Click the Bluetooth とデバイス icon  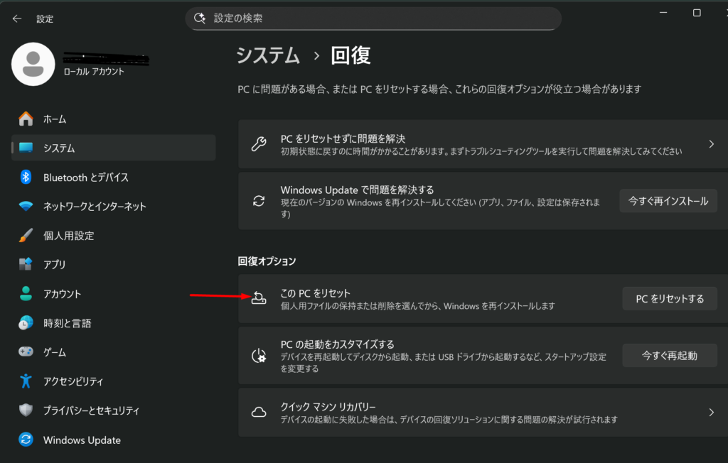click(26, 177)
